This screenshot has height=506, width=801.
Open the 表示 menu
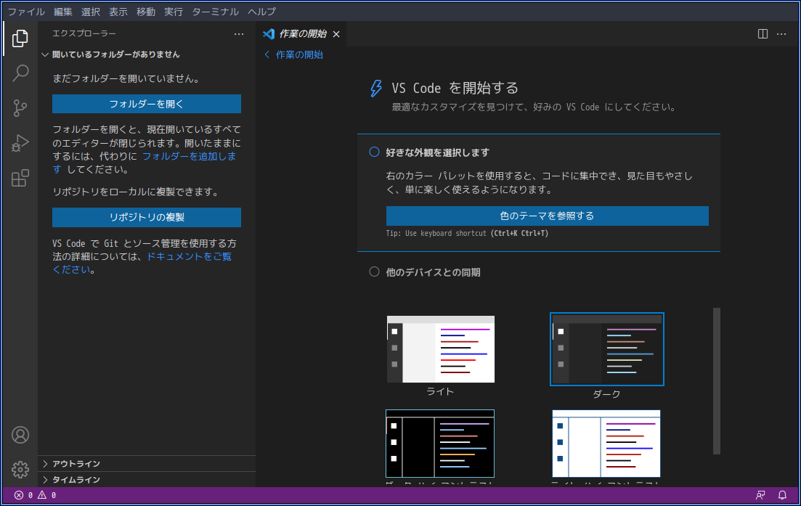[118, 11]
